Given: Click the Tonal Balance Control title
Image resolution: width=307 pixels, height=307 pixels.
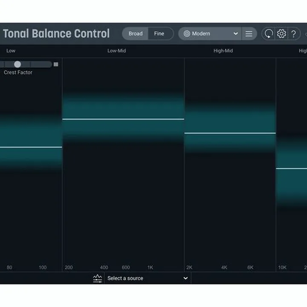Looking at the screenshot, I should [56, 34].
